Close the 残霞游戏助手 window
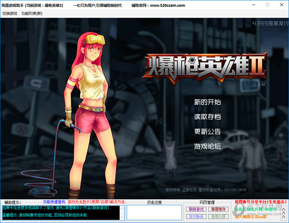Viewport: 289px width, 223px height. pyautogui.click(x=282, y=5)
